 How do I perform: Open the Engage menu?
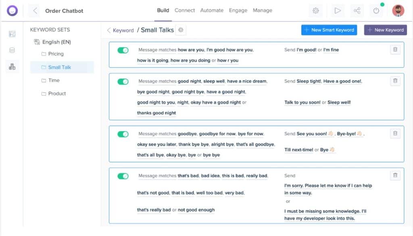pyautogui.click(x=238, y=10)
